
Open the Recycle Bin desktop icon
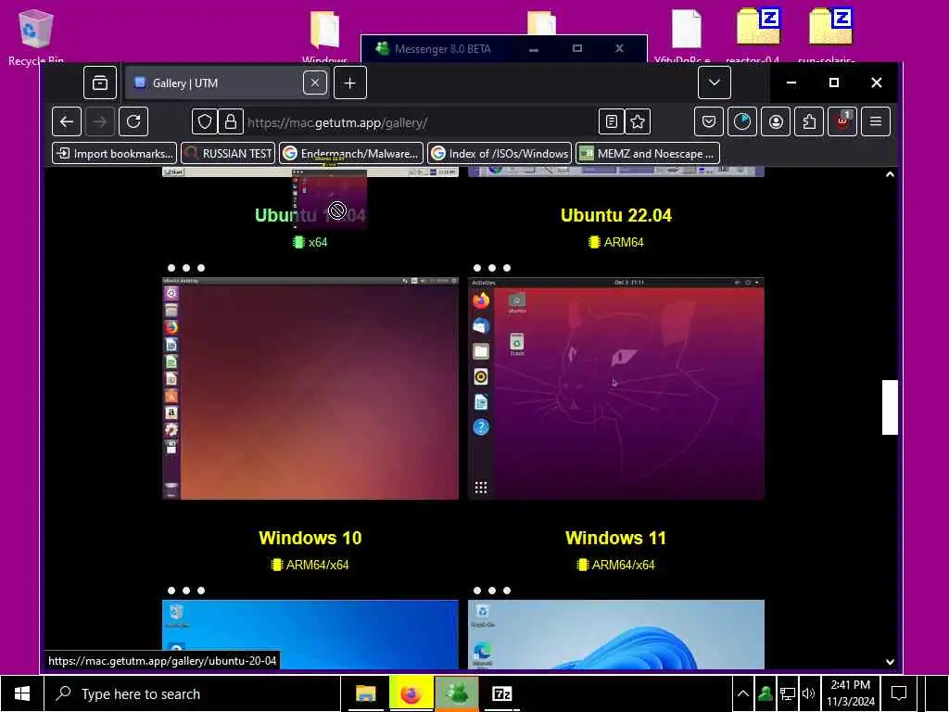pos(36,36)
